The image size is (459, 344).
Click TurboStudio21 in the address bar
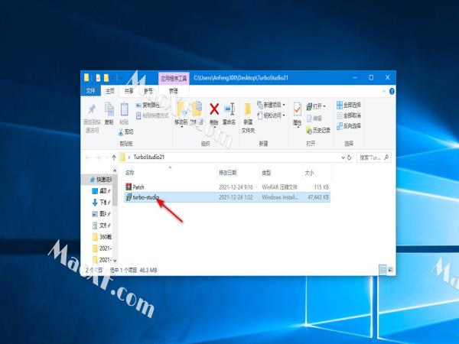(148, 157)
